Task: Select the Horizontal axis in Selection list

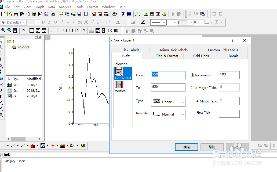Action: 123,73
